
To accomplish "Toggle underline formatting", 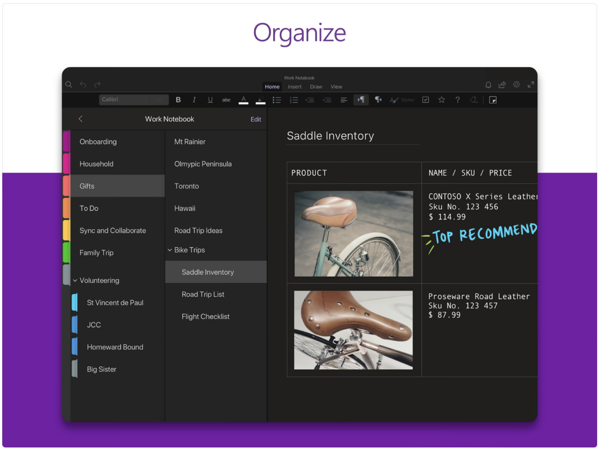I will [x=210, y=100].
